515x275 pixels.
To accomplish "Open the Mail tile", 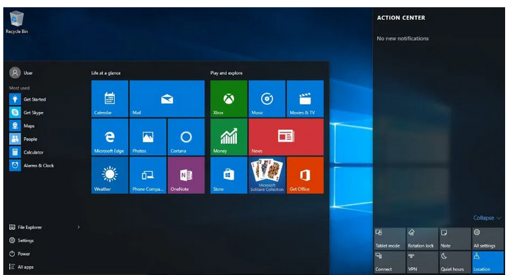I will pyautogui.click(x=167, y=98).
